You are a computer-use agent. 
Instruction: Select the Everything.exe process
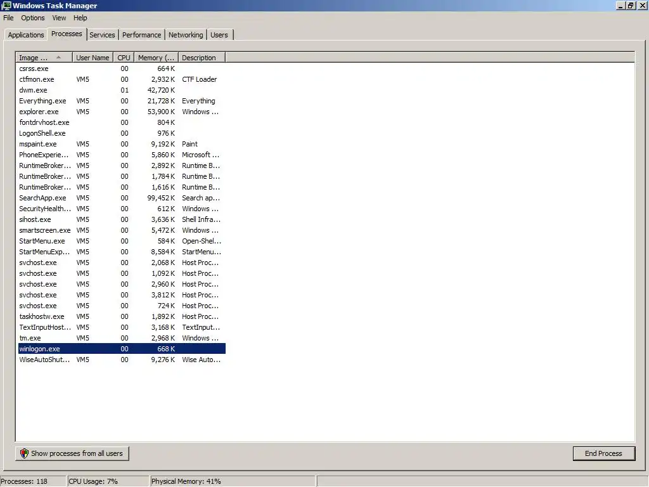(x=122, y=101)
